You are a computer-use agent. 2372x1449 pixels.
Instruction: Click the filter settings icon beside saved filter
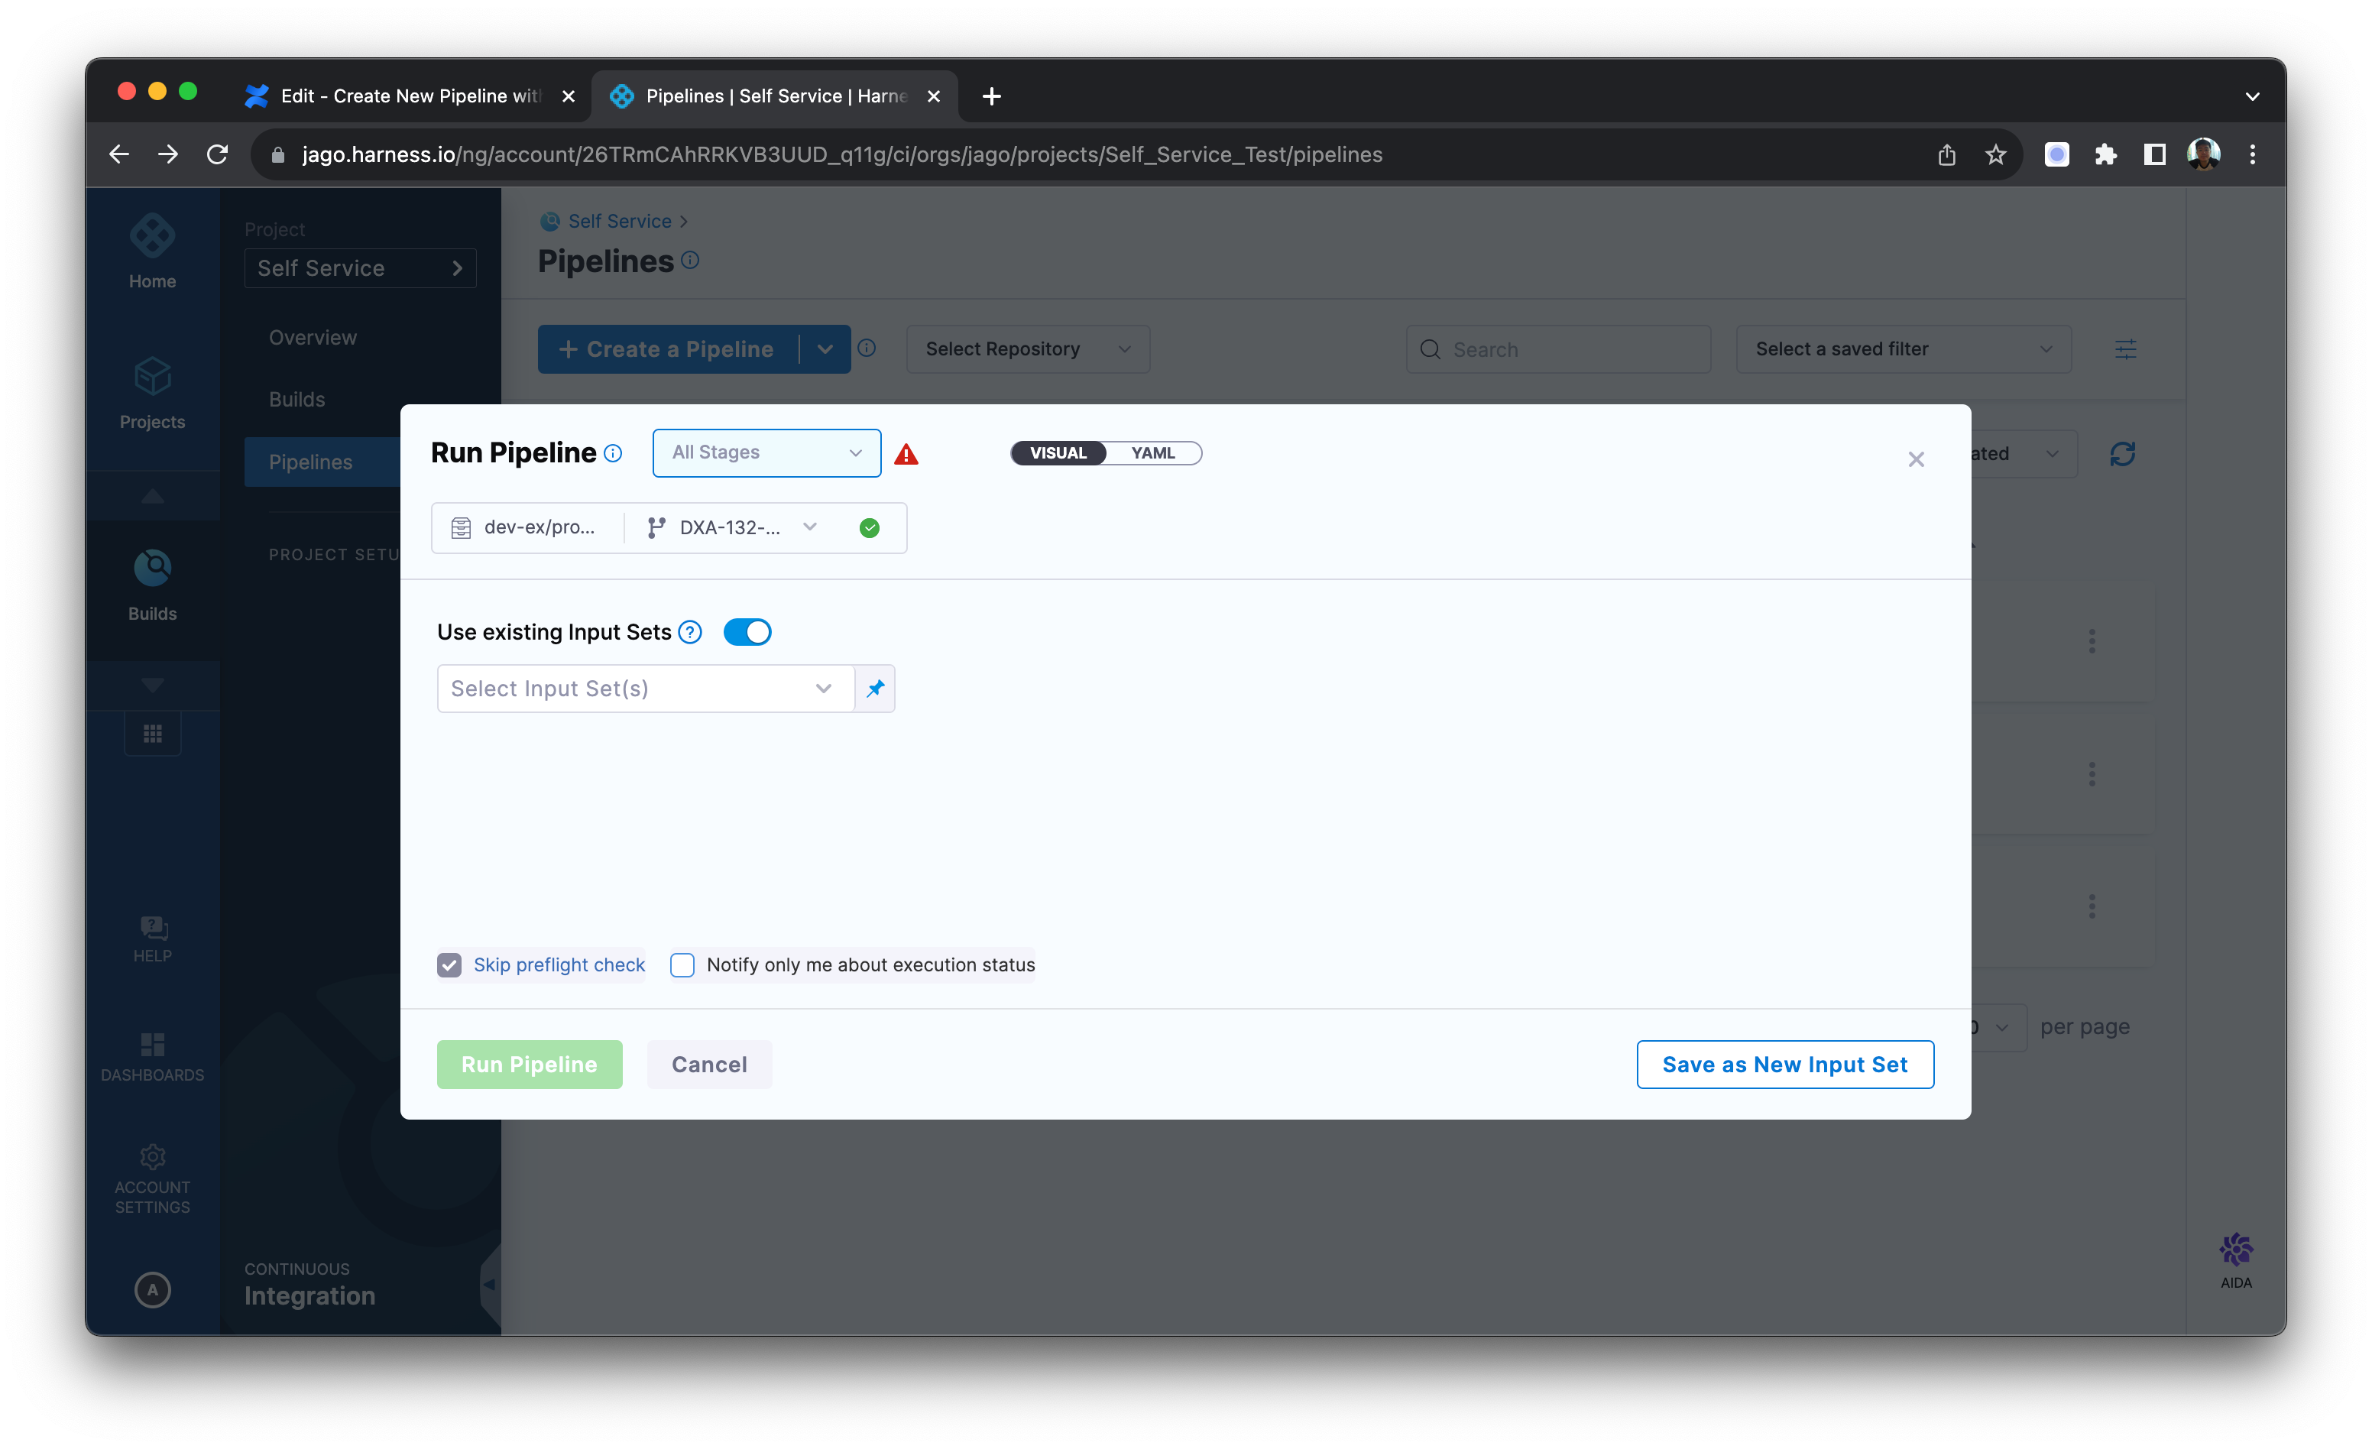[x=2126, y=349]
